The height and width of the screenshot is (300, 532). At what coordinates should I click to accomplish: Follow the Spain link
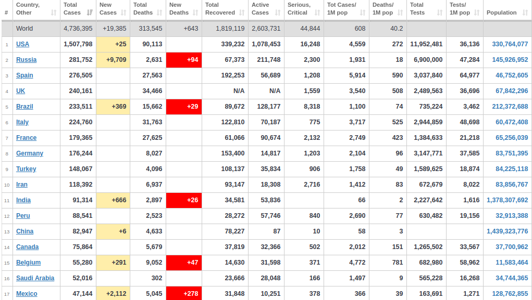(25, 75)
